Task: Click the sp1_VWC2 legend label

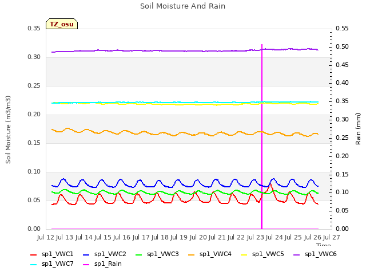Action: click(x=110, y=254)
